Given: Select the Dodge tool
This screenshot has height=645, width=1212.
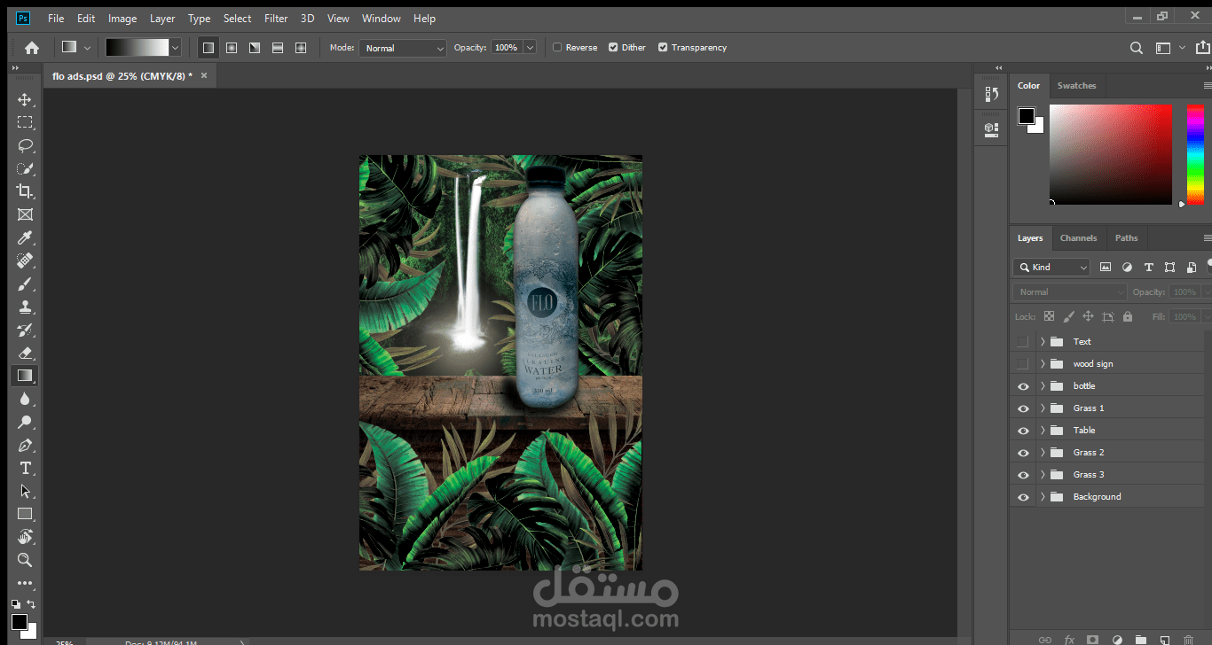Looking at the screenshot, I should tap(25, 422).
